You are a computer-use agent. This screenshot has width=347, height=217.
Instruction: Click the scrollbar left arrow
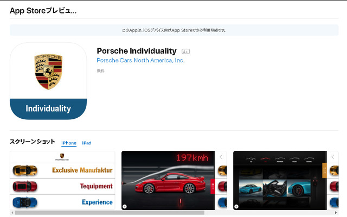coord(12,213)
